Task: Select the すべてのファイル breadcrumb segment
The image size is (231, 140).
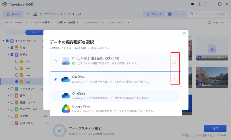Action: [49, 14]
